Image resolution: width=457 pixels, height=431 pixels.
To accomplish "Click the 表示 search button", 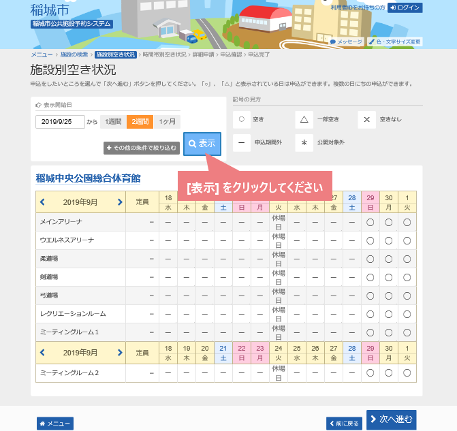I will point(202,144).
